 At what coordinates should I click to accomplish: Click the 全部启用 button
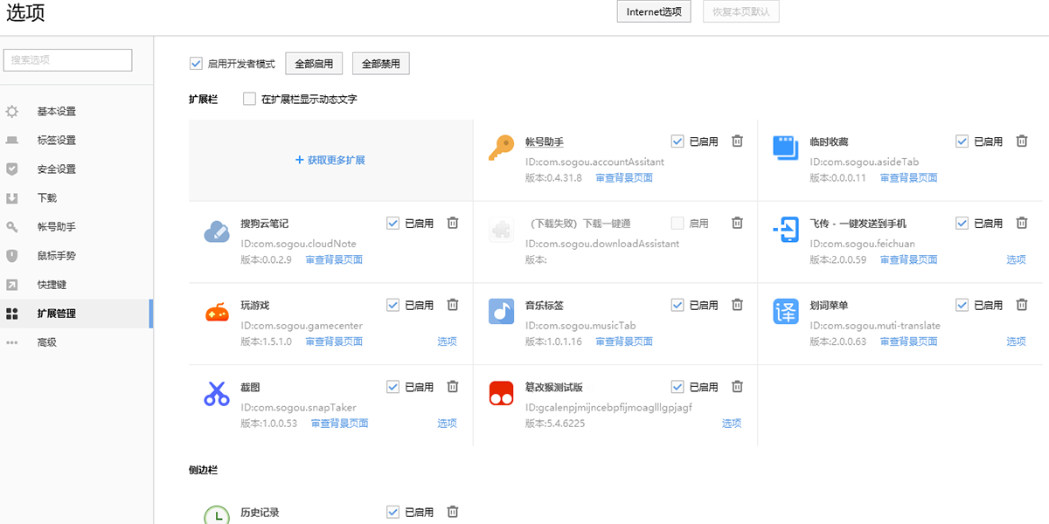(x=314, y=64)
